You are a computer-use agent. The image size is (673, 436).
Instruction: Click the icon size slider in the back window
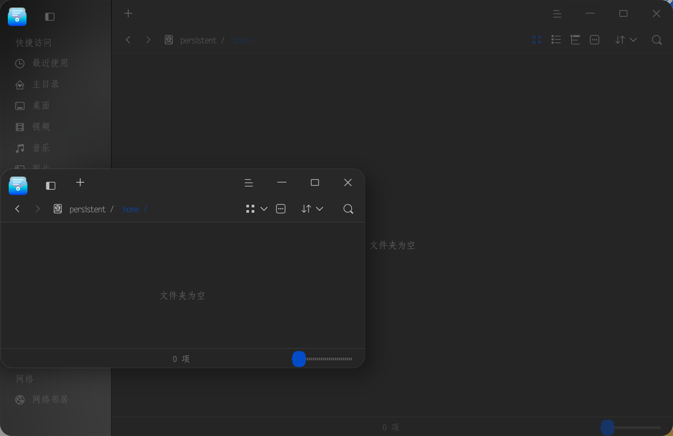click(631, 427)
